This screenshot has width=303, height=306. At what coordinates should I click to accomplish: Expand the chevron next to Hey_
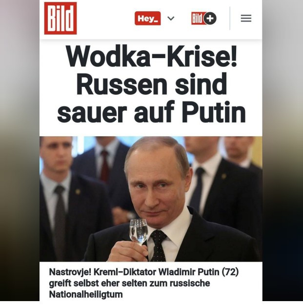click(171, 19)
